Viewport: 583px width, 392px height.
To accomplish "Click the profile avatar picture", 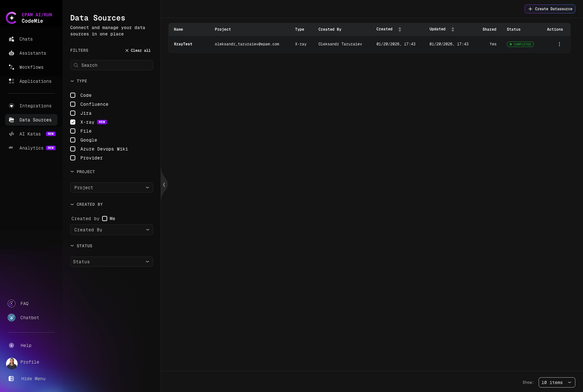I will click(x=12, y=363).
